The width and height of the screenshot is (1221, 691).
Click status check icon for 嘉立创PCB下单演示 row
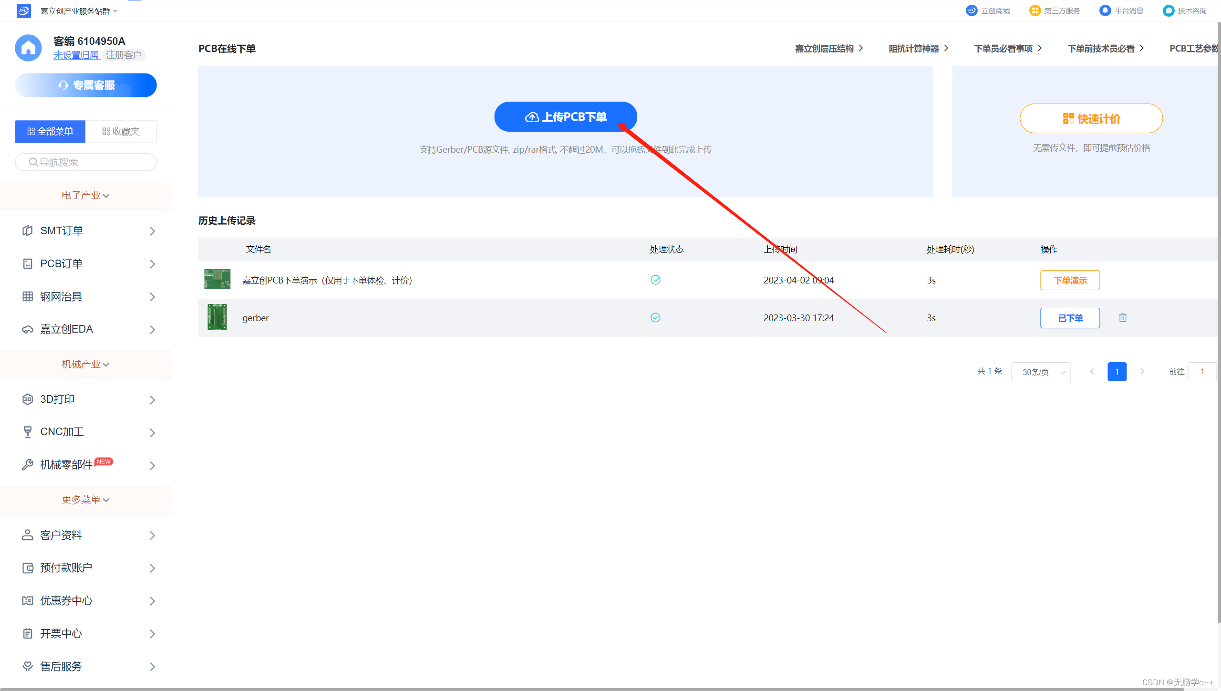pos(655,280)
